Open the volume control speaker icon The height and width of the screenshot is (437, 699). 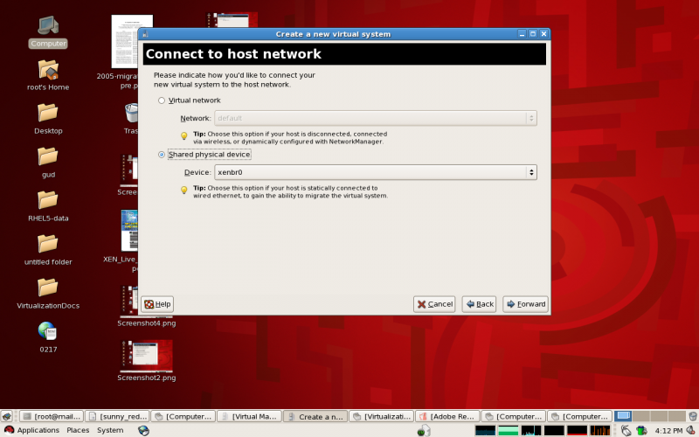(691, 430)
